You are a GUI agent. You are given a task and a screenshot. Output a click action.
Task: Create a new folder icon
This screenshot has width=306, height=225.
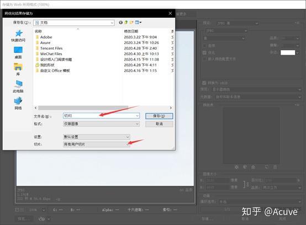131,23
